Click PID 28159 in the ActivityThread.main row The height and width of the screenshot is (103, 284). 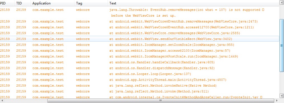5,80
